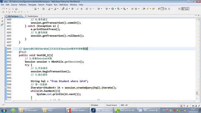Click the Coverage run icon
The height and width of the screenshot is (113, 201).
pyautogui.click(x=118, y=9)
